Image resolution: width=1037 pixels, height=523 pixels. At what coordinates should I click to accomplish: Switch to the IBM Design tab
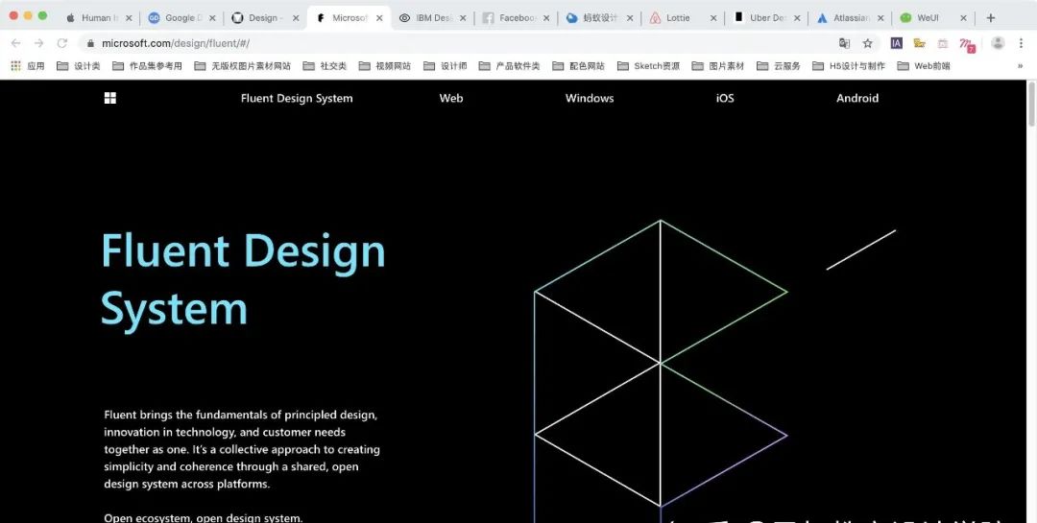[433, 18]
